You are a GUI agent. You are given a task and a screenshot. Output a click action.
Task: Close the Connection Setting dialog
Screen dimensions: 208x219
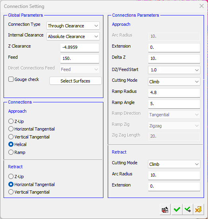pyautogui.click(x=202, y=6)
